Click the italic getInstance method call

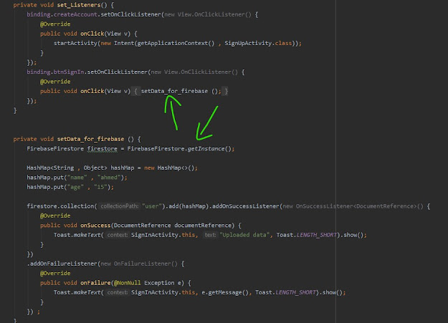(206, 149)
